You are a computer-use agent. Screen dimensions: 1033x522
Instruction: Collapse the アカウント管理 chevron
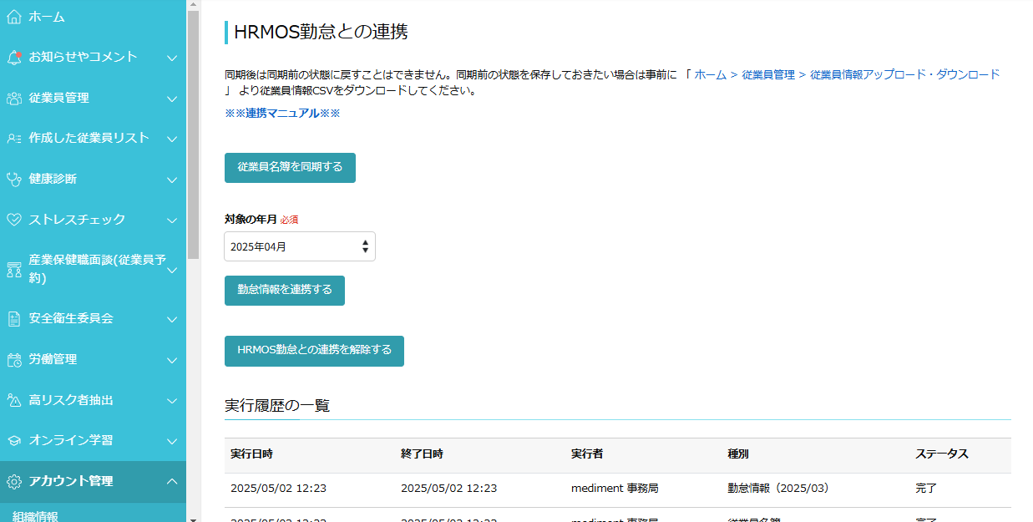pos(172,481)
